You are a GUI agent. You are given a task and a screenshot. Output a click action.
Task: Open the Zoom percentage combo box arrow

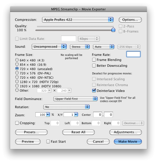click(x=48, y=115)
